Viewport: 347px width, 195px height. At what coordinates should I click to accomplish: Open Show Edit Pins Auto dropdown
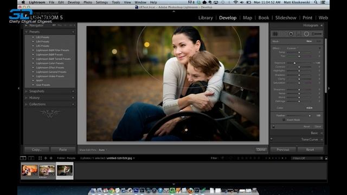pyautogui.click(x=103, y=150)
